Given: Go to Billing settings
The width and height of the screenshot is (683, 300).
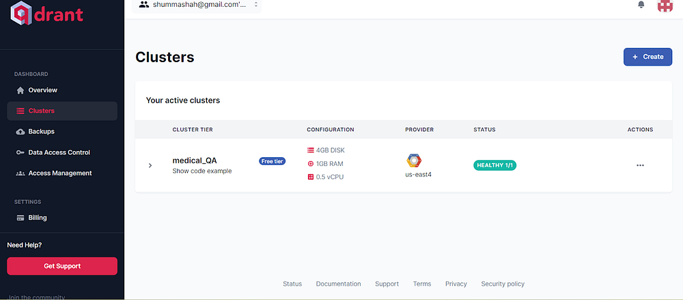Looking at the screenshot, I should pos(38,218).
